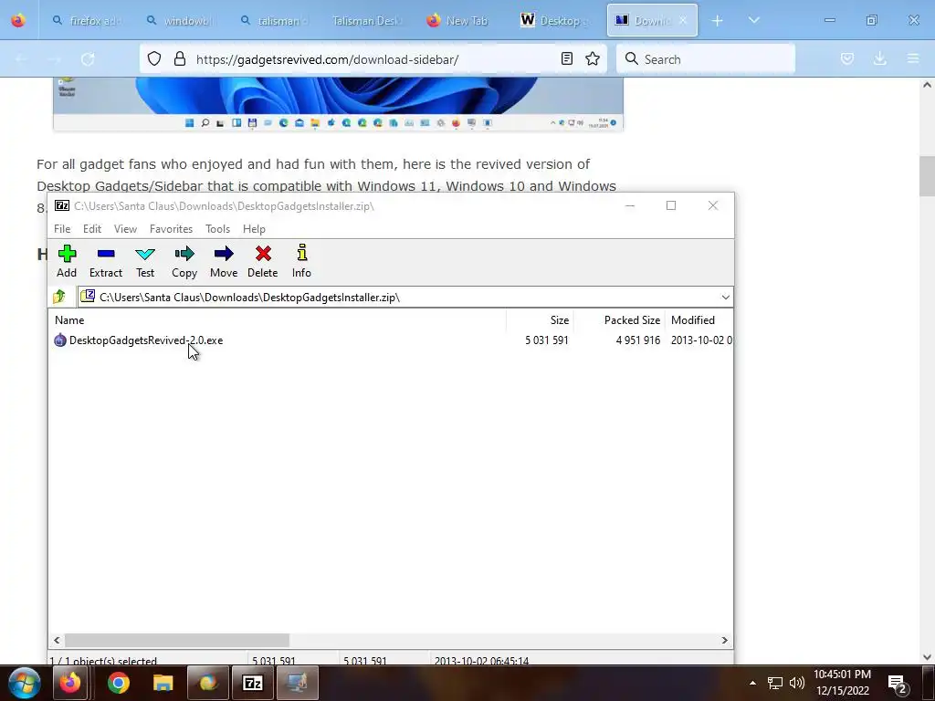Viewport: 935px width, 701px height.
Task: Open the volume control tray icon
Action: point(796,683)
